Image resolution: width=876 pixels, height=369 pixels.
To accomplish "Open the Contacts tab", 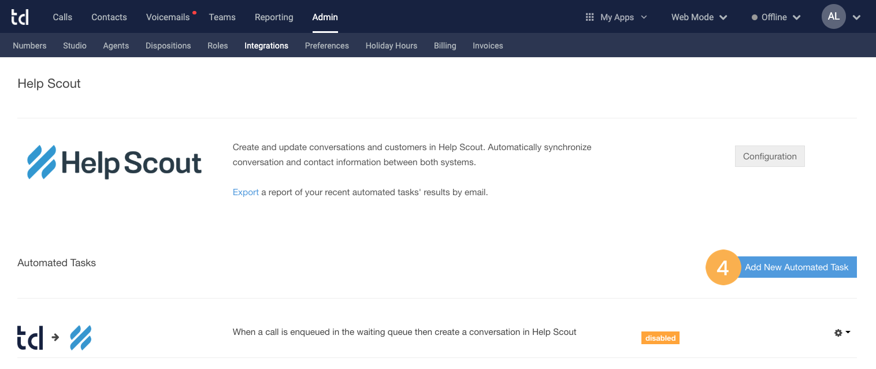I will [x=109, y=17].
